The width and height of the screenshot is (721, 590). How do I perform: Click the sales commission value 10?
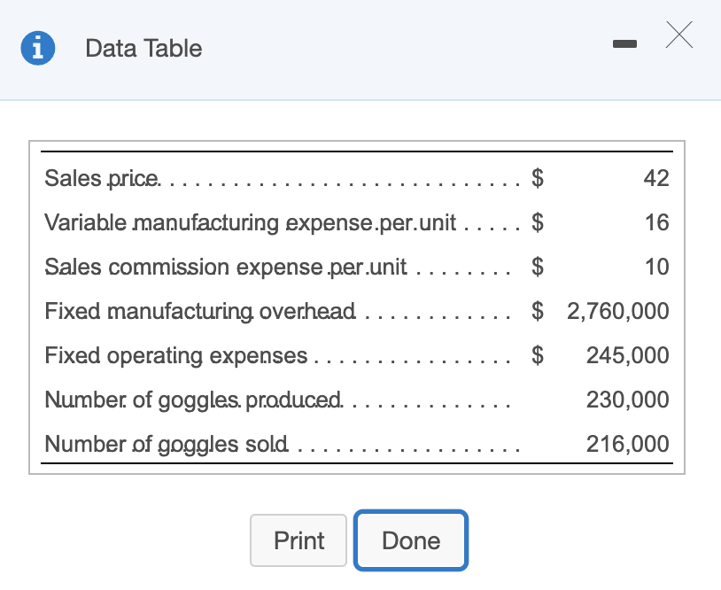pos(656,267)
